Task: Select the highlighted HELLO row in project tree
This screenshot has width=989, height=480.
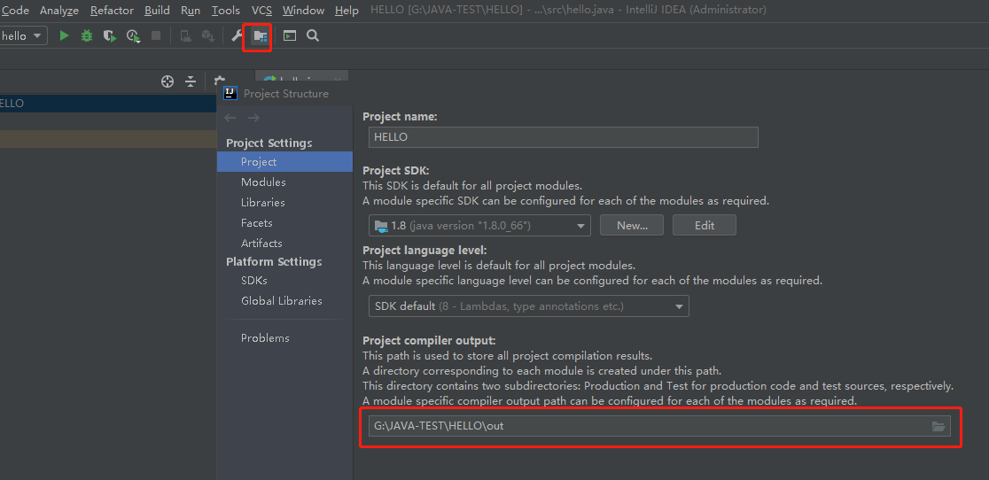Action: click(108, 104)
